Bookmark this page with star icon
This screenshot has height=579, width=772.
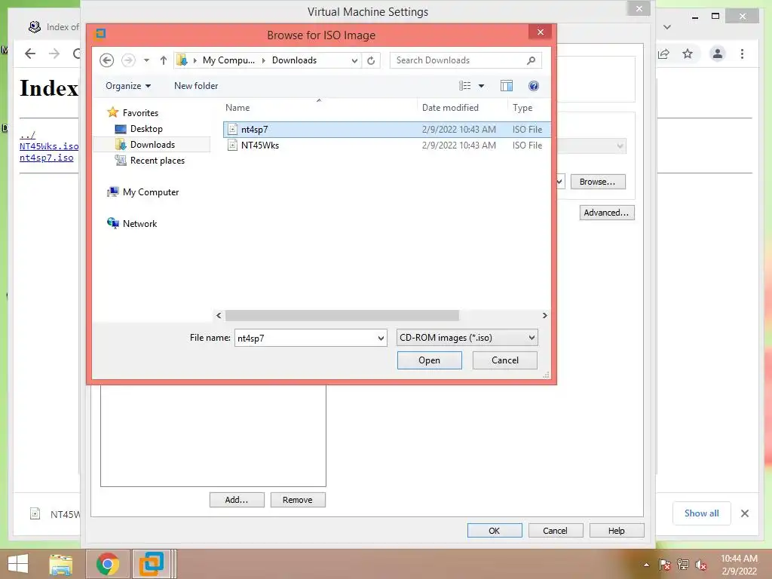[x=688, y=54]
